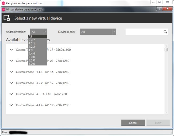Click the device list scroll down arrow
The width and height of the screenshot is (174, 136).
coord(166,112)
